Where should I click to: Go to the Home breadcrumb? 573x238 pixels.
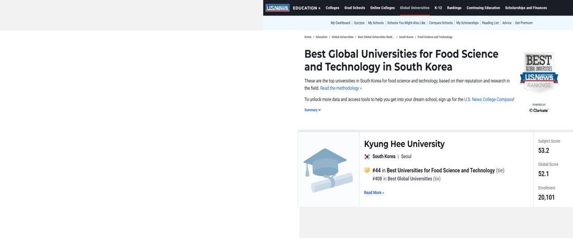coord(308,37)
